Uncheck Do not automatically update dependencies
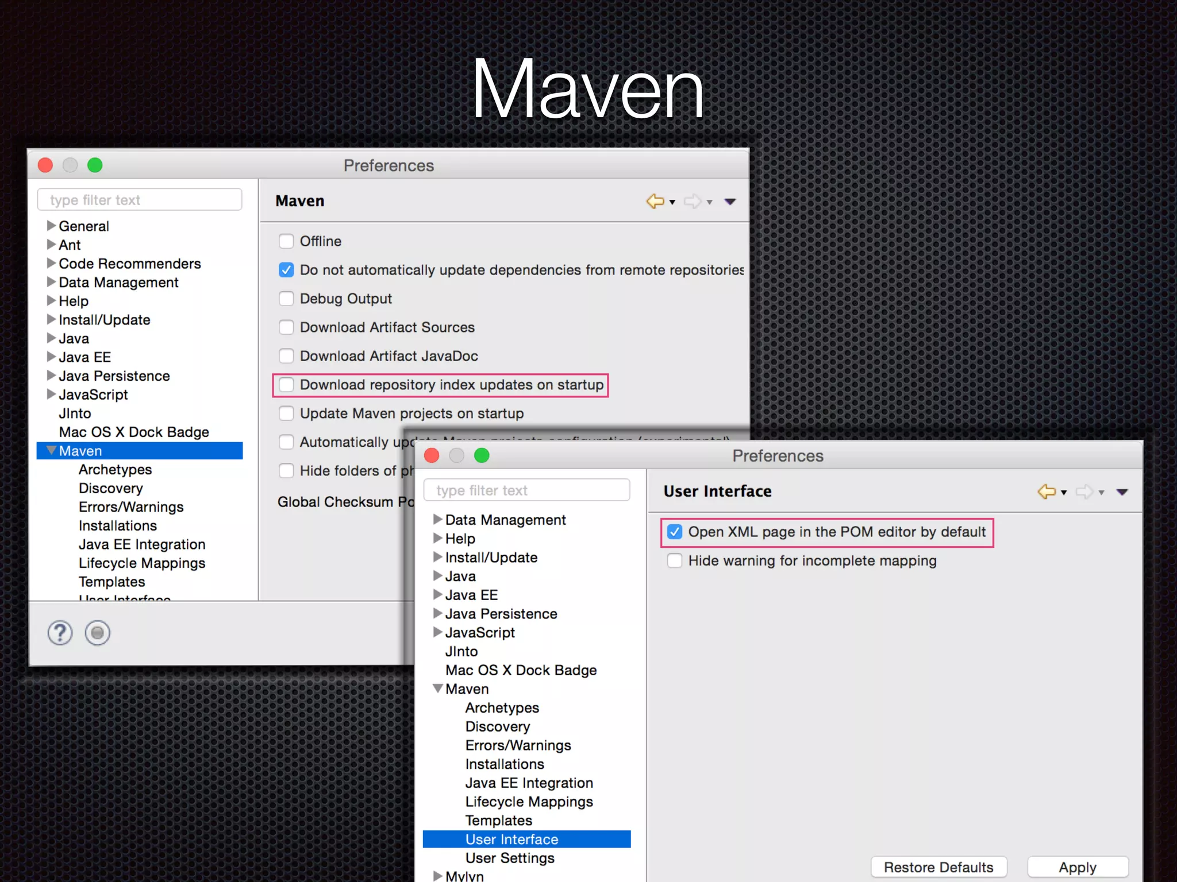 286,270
